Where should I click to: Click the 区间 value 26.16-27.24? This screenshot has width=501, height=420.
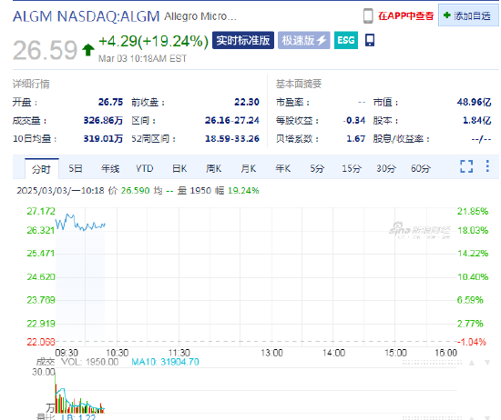point(232,121)
